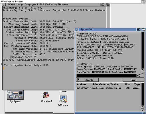Click the 'ResetVectors:' heading in SystemInfo

[x=84, y=64]
